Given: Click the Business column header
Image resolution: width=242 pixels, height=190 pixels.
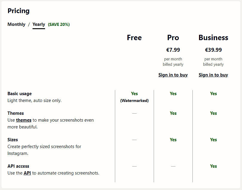Looking at the screenshot, I should (x=213, y=38).
